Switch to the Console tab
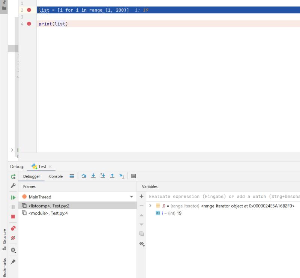Viewport: 300px width, 278px height. click(55, 176)
